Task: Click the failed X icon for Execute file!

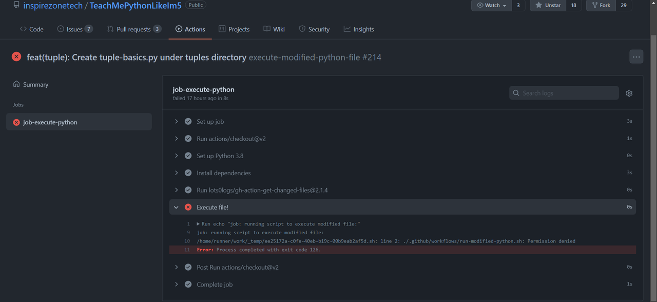Action: tap(188, 207)
